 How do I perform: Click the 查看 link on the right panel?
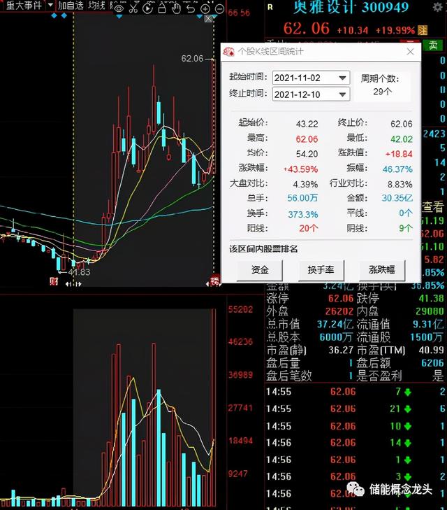coord(433,206)
